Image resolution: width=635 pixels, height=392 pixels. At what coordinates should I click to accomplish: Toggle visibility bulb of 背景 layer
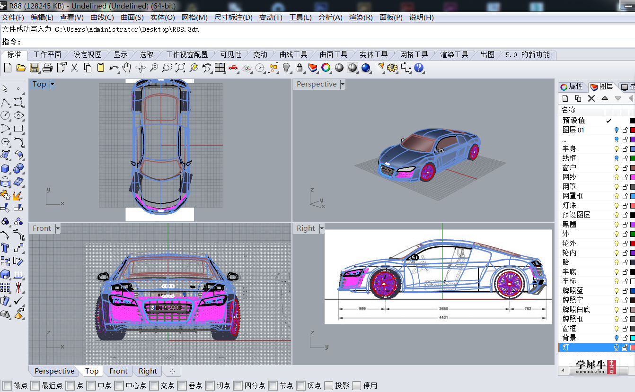[617, 338]
